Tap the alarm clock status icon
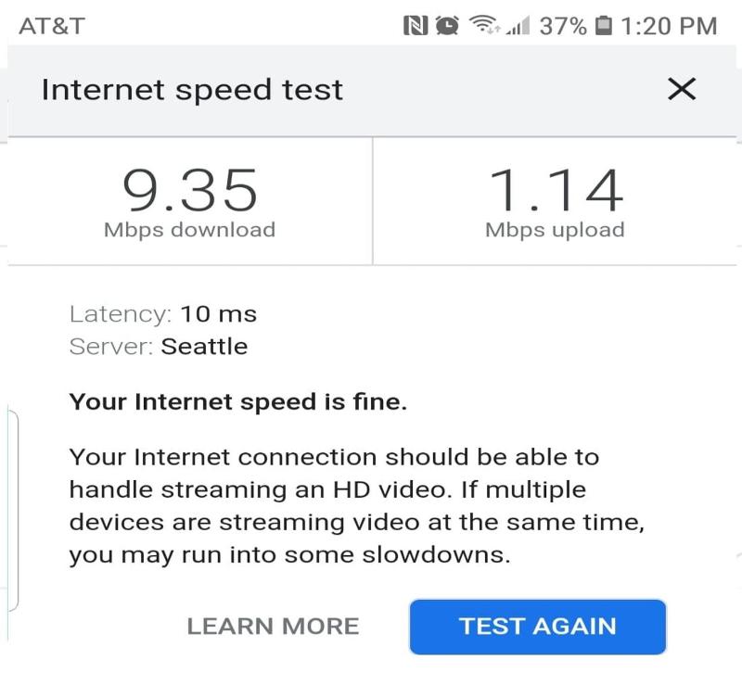 coord(447,26)
